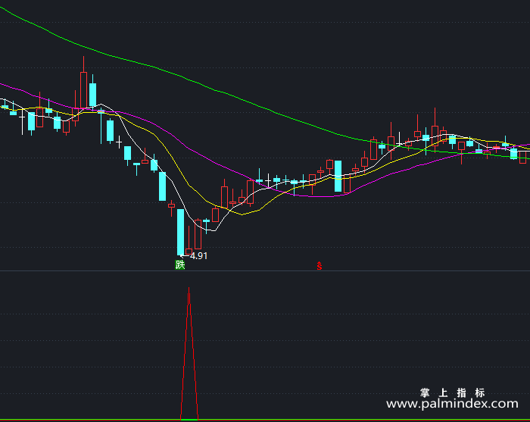Click the large cyan candle near the S marker

(x=338, y=177)
